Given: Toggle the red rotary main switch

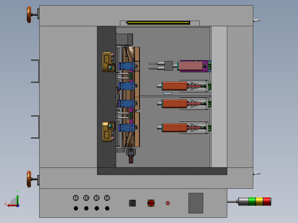Looking at the screenshot, I should tap(151, 203).
